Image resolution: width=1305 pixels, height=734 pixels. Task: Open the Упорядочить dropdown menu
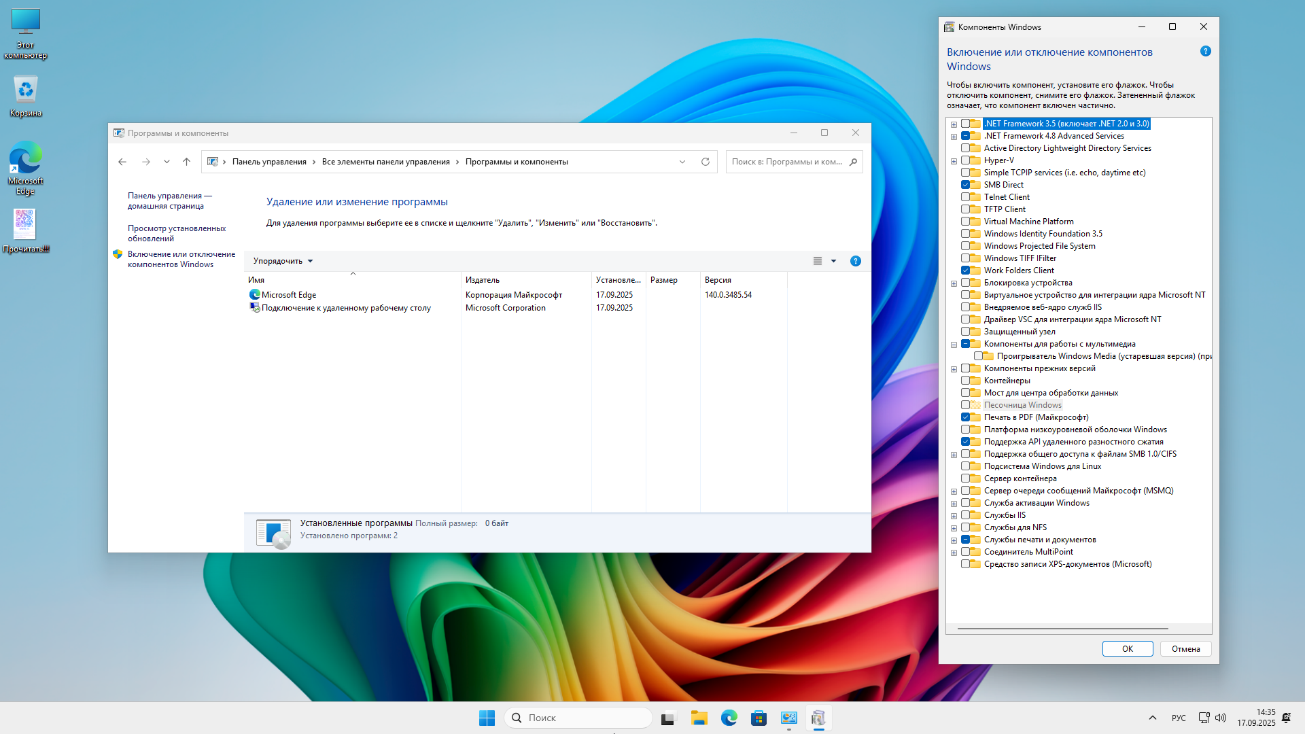click(283, 261)
